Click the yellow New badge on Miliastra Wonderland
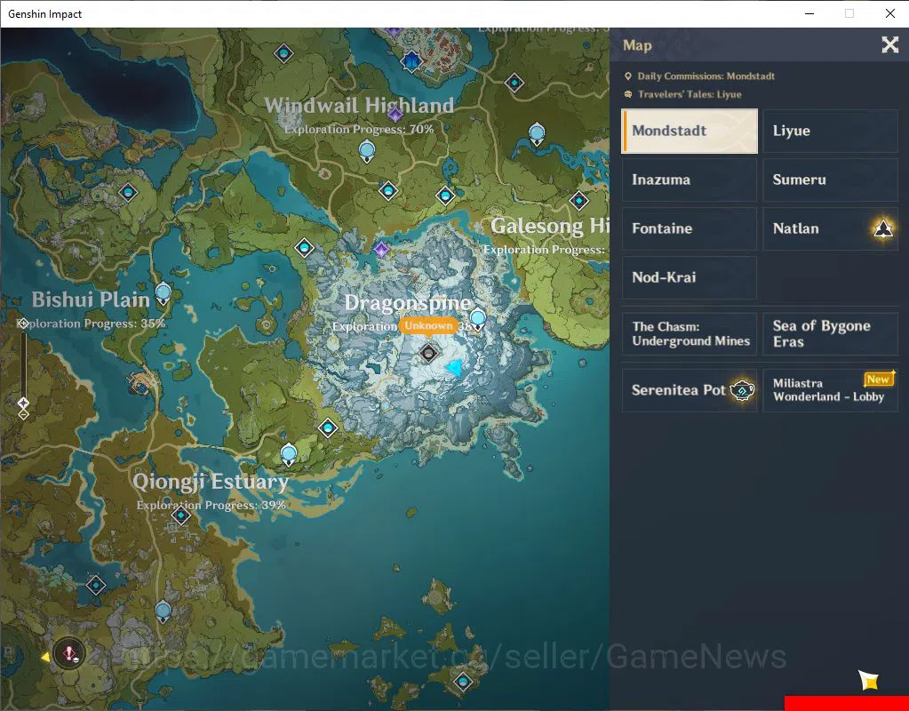The image size is (909, 711). [879, 379]
